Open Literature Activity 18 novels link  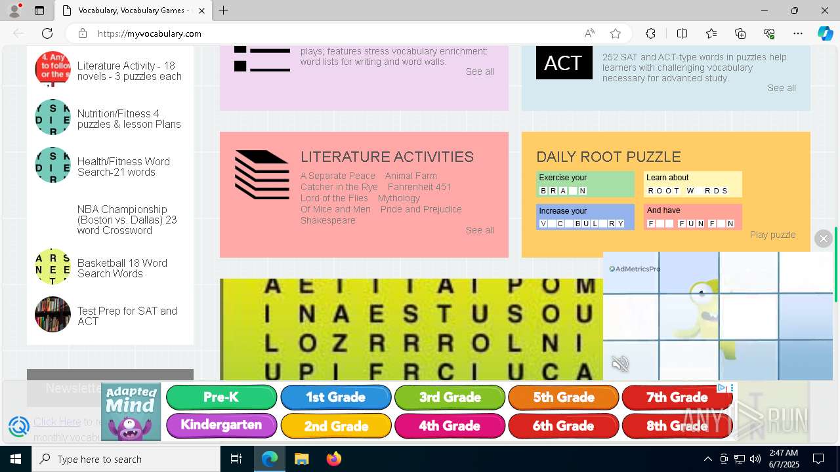click(129, 71)
